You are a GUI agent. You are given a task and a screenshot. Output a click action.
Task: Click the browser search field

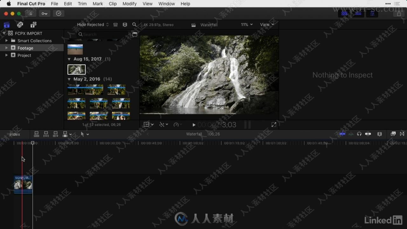click(103, 34)
